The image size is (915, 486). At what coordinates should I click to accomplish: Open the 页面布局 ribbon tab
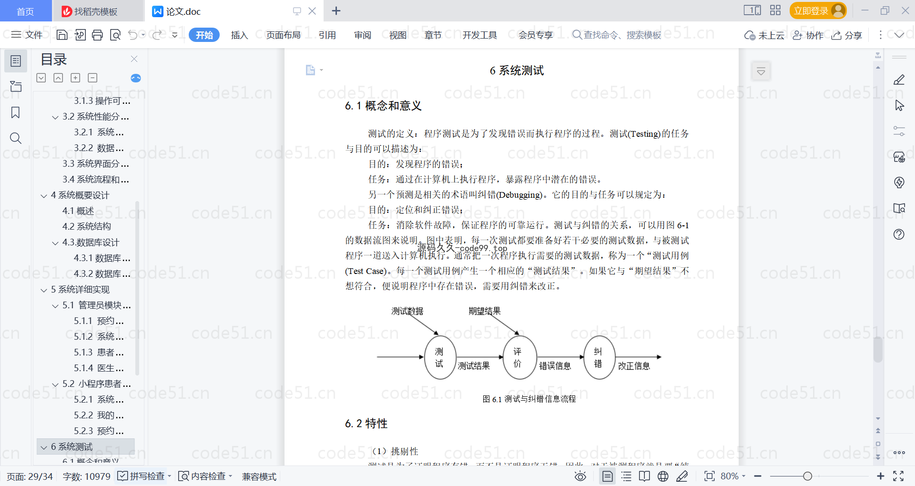283,35
